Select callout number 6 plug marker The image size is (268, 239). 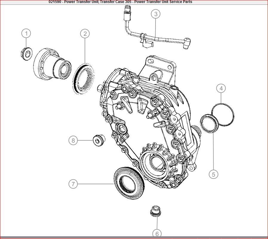click(157, 234)
